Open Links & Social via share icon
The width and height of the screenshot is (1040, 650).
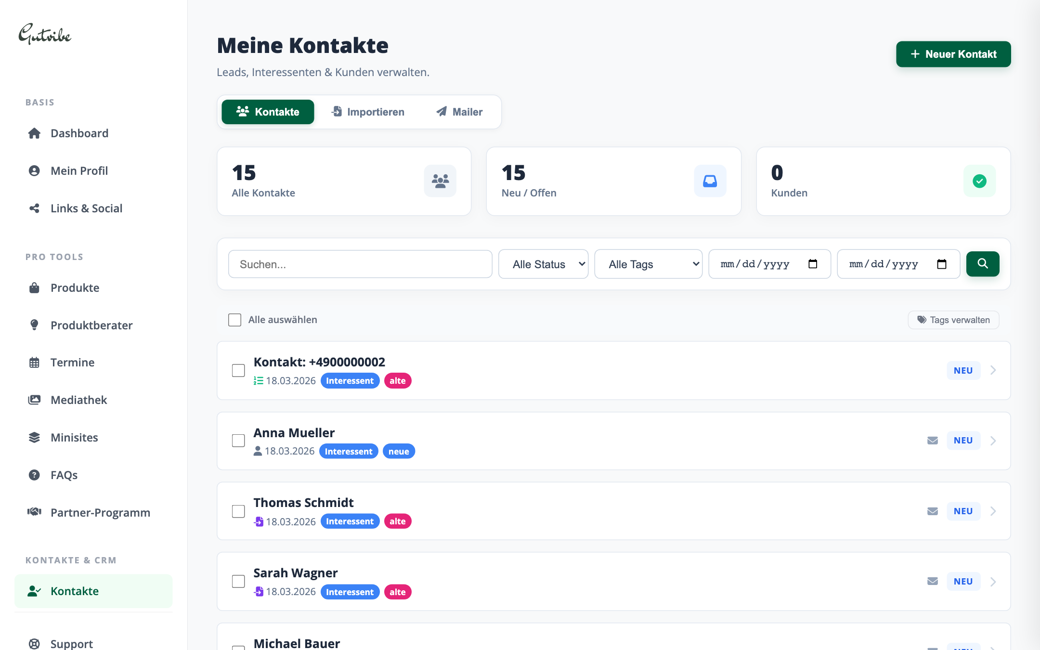[x=34, y=208]
